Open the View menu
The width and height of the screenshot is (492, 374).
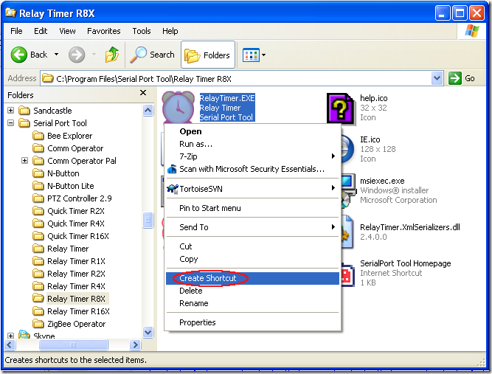(x=67, y=31)
